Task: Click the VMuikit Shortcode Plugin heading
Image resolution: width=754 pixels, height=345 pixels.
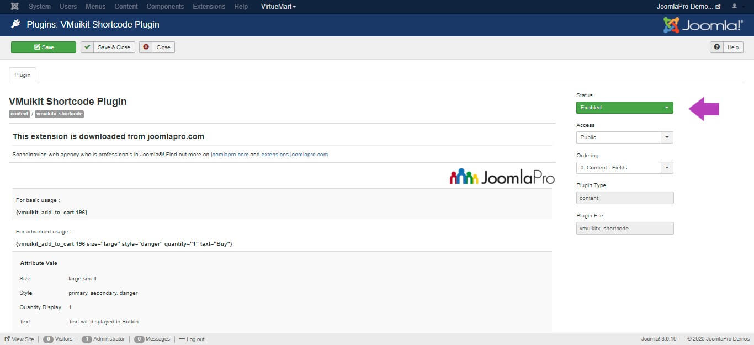Action: click(x=68, y=102)
